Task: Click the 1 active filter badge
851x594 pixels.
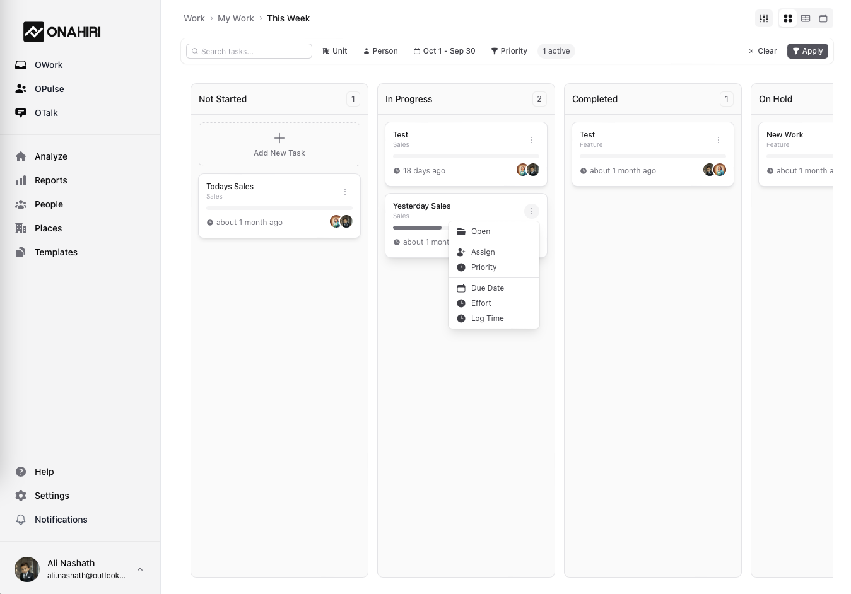Action: point(556,51)
